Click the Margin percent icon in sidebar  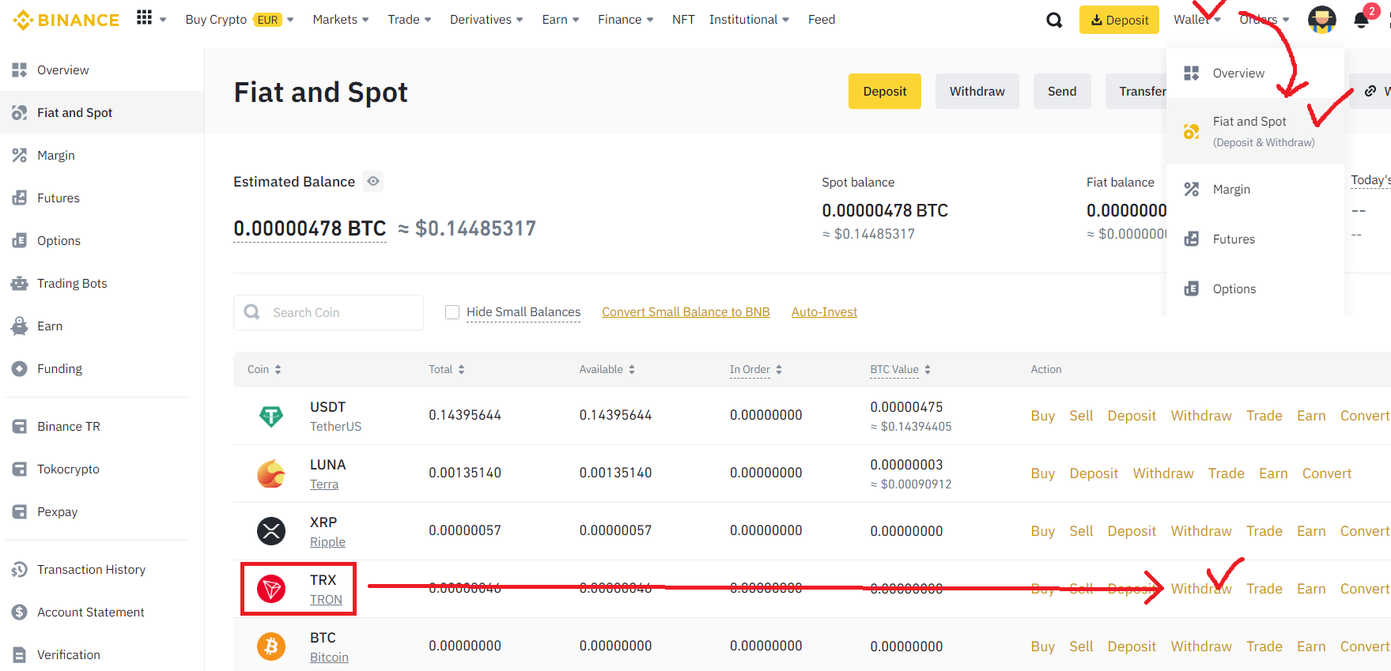point(20,156)
